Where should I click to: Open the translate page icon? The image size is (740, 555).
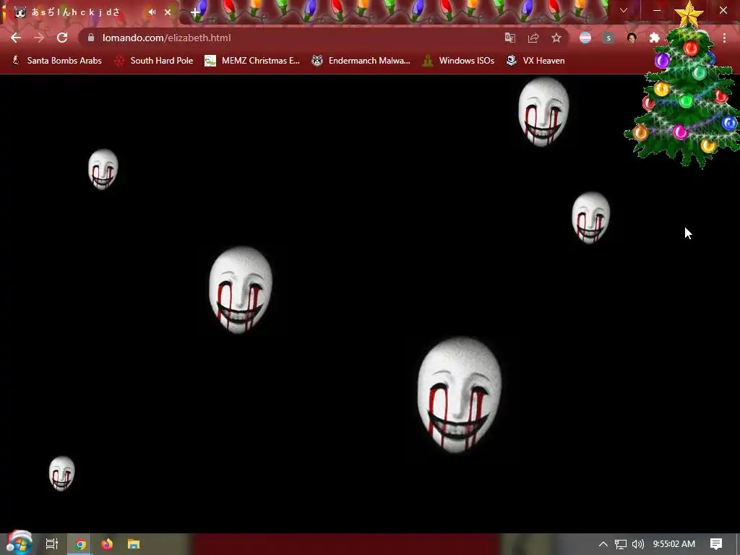coord(510,38)
